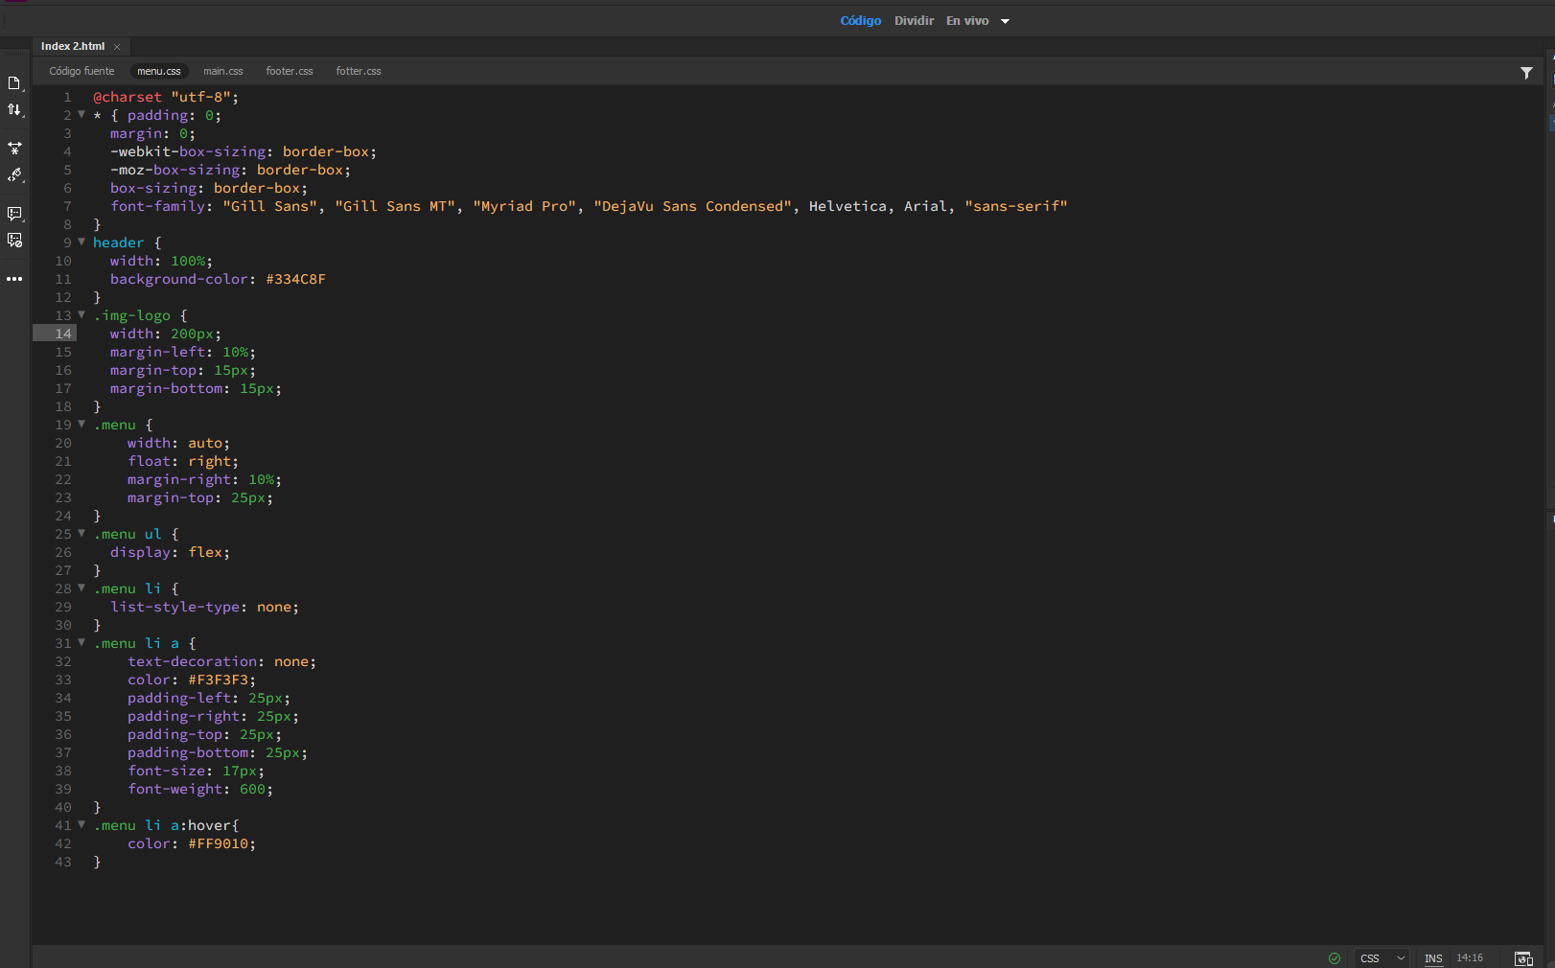Click the -webkit-box-sizing property on line 4

[189, 151]
